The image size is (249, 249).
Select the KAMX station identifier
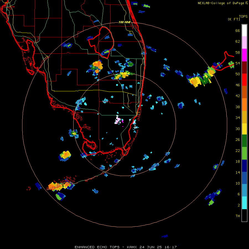click(133, 247)
